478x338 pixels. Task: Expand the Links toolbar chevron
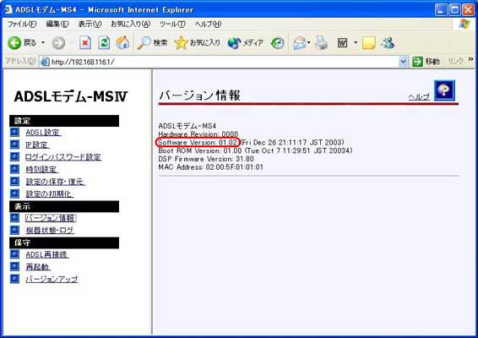point(471,59)
